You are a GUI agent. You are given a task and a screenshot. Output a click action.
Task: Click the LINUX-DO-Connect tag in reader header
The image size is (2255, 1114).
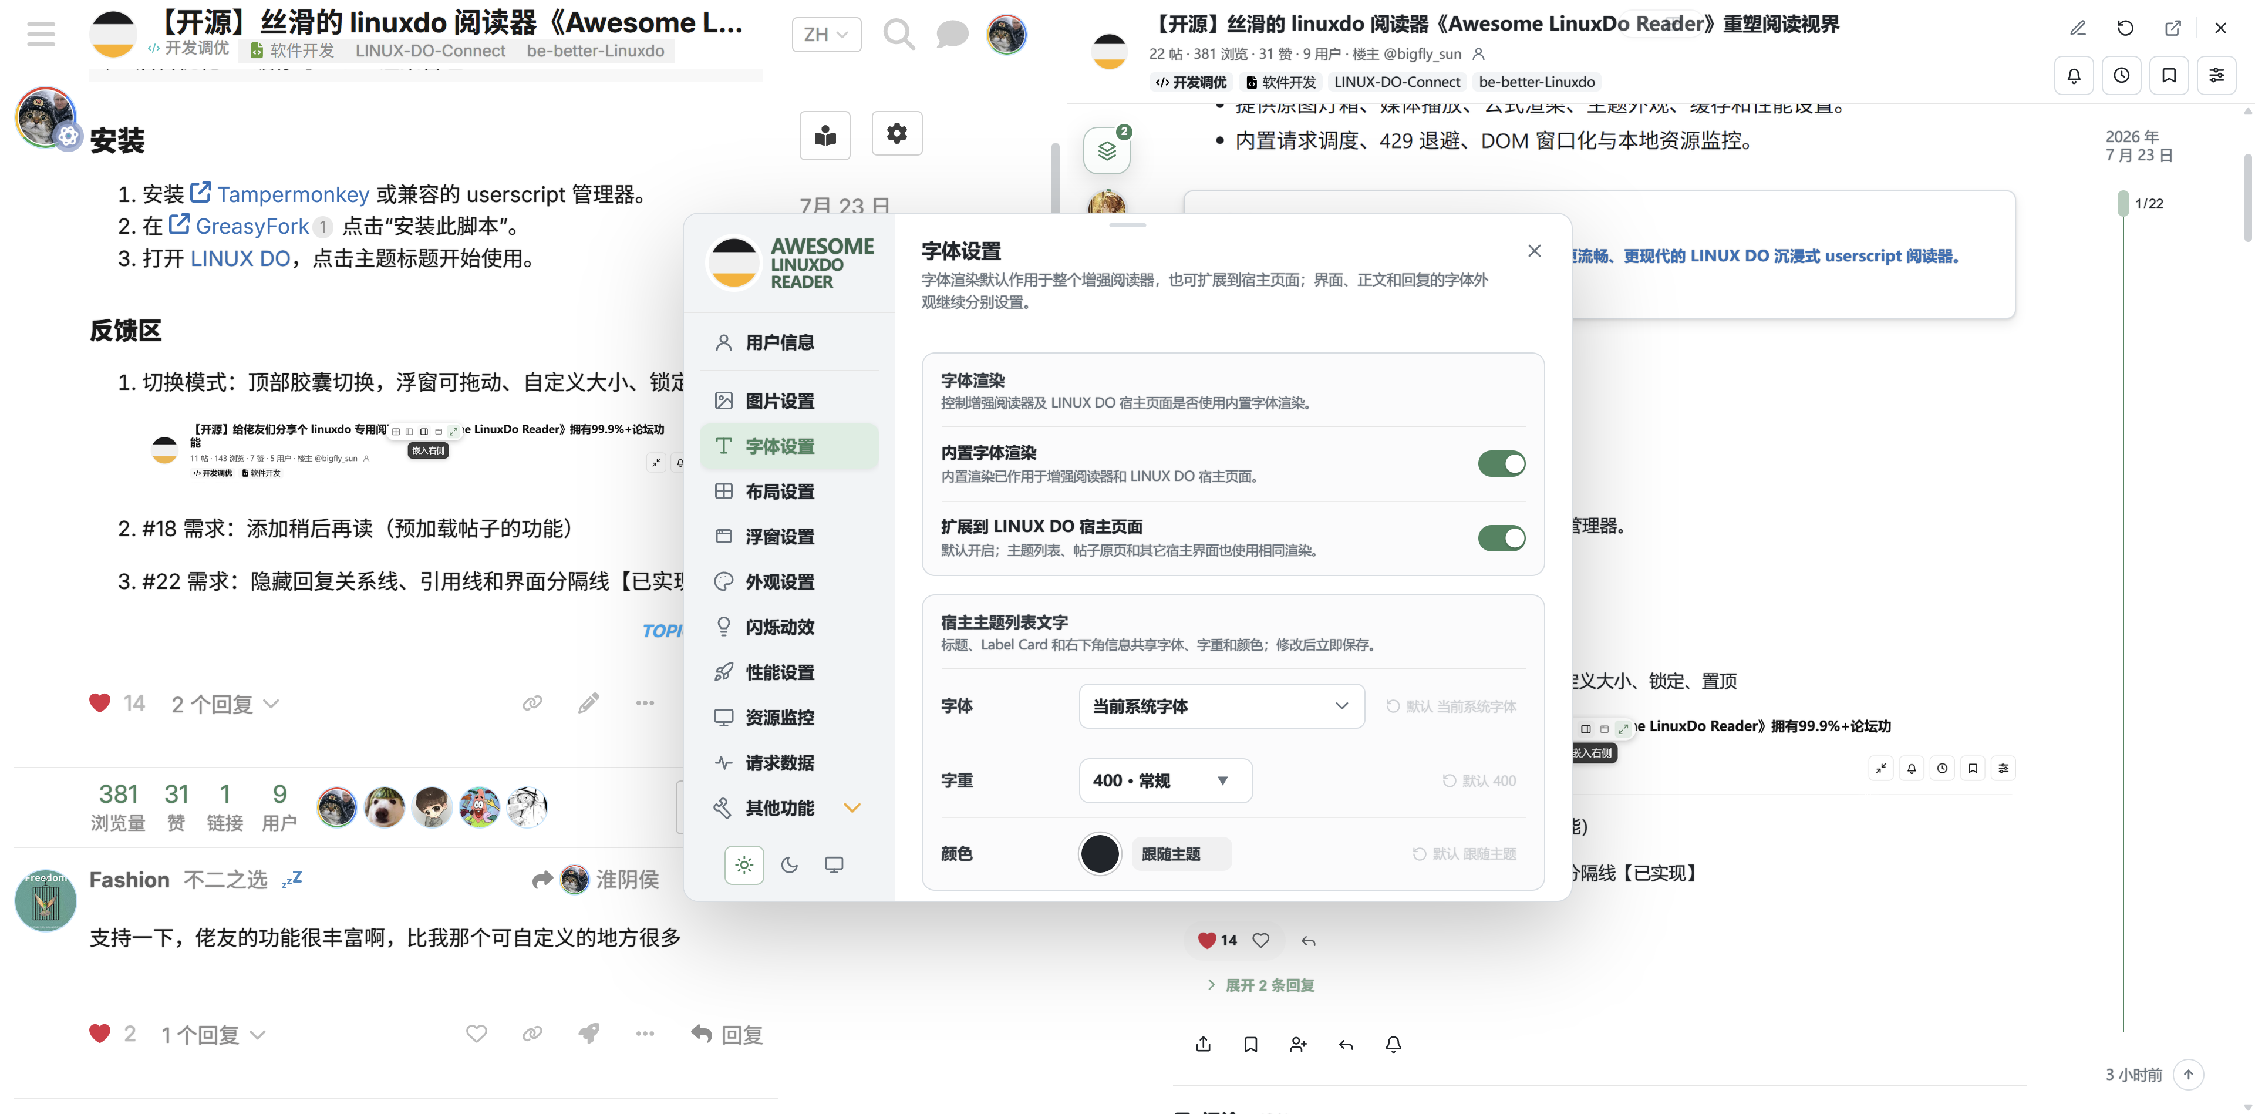point(1397,82)
